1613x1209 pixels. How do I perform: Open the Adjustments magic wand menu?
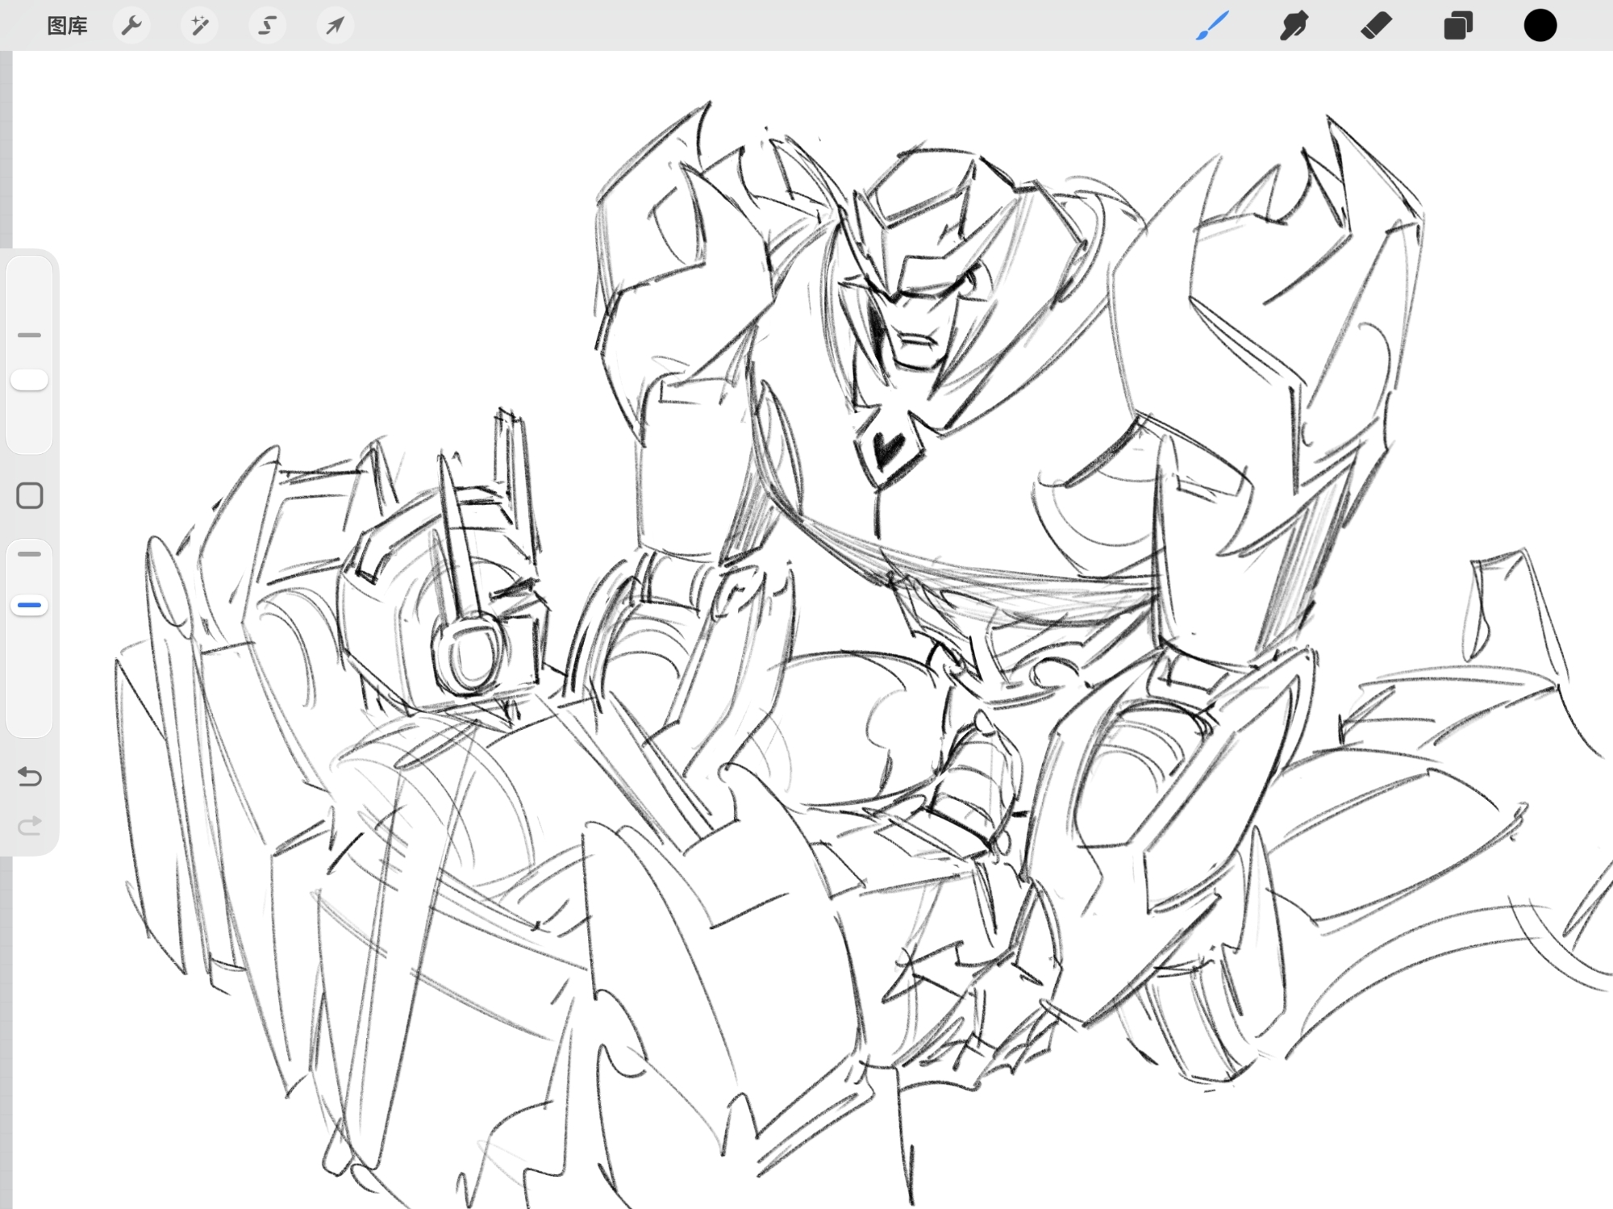(199, 26)
